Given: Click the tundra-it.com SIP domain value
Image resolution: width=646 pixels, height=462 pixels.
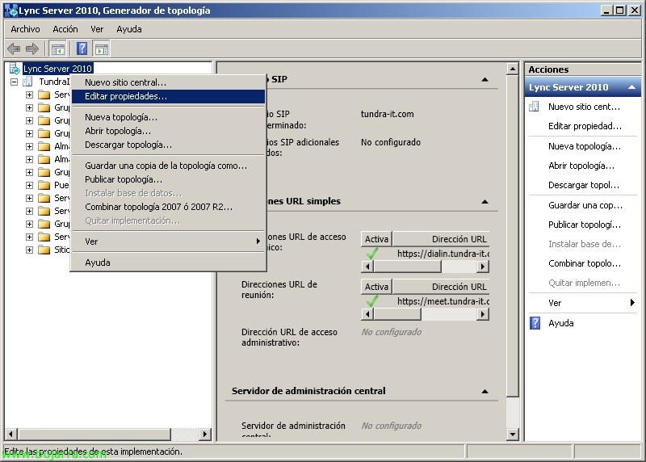Looking at the screenshot, I should click(x=388, y=114).
